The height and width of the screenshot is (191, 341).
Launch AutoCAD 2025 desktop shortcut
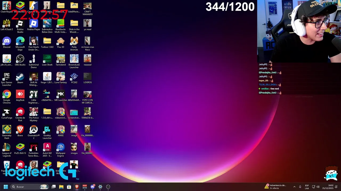tap(47, 150)
